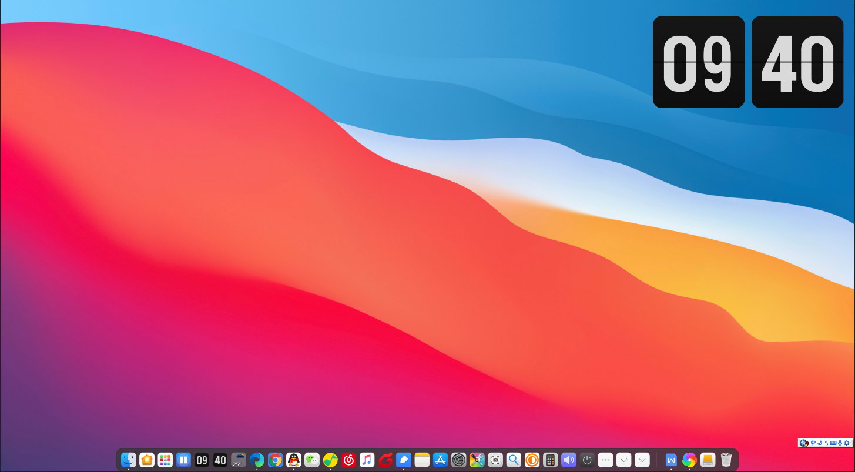The image size is (855, 472).
Task: Click the large 40 minute flip clock tile
Action: coord(797,62)
